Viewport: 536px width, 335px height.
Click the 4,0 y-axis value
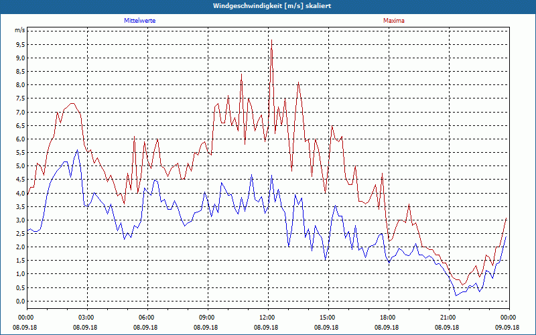pos(20,193)
